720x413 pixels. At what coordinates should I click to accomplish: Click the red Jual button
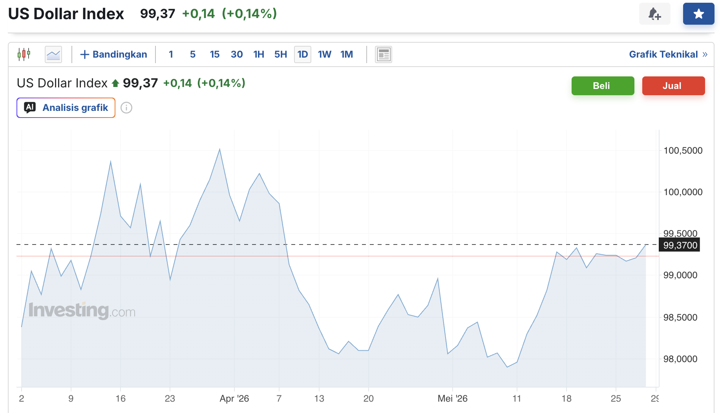[673, 86]
